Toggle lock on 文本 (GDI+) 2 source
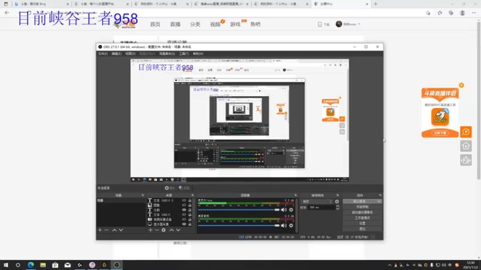Viewport: 481px width, 270px height. [x=190, y=200]
